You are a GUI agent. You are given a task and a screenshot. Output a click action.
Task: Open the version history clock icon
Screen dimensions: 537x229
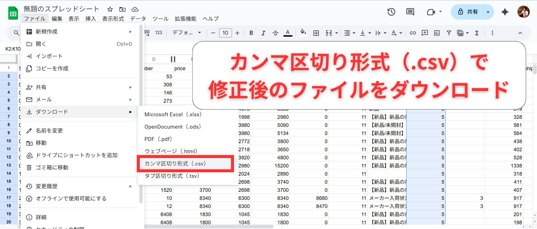[391, 12]
